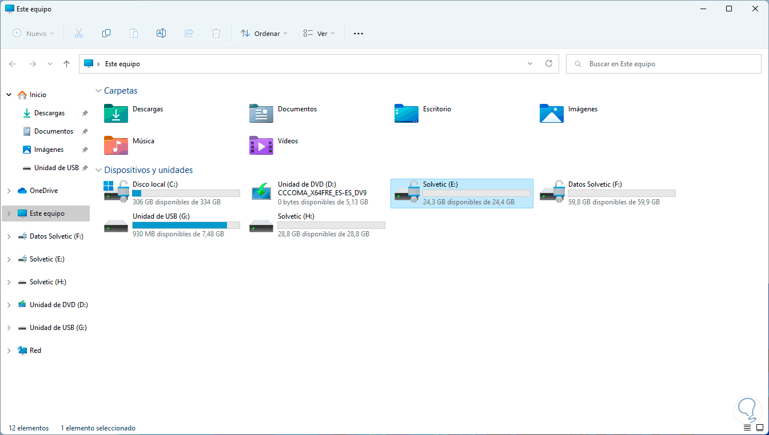Open the more options ellipsis menu
Viewport: 769px width, 435px height.
pos(358,34)
